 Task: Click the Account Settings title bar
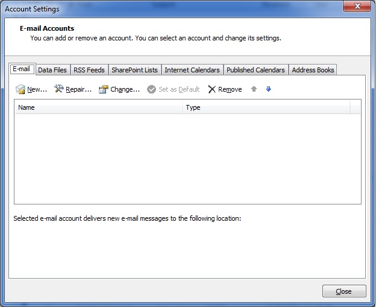click(x=181, y=8)
